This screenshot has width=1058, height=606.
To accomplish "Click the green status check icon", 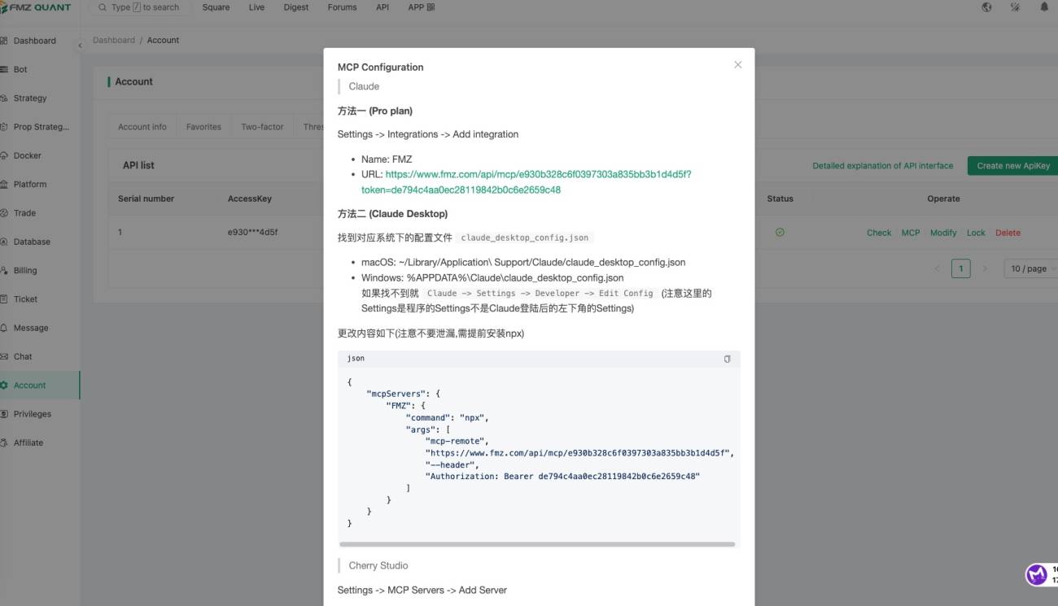I will click(x=780, y=233).
